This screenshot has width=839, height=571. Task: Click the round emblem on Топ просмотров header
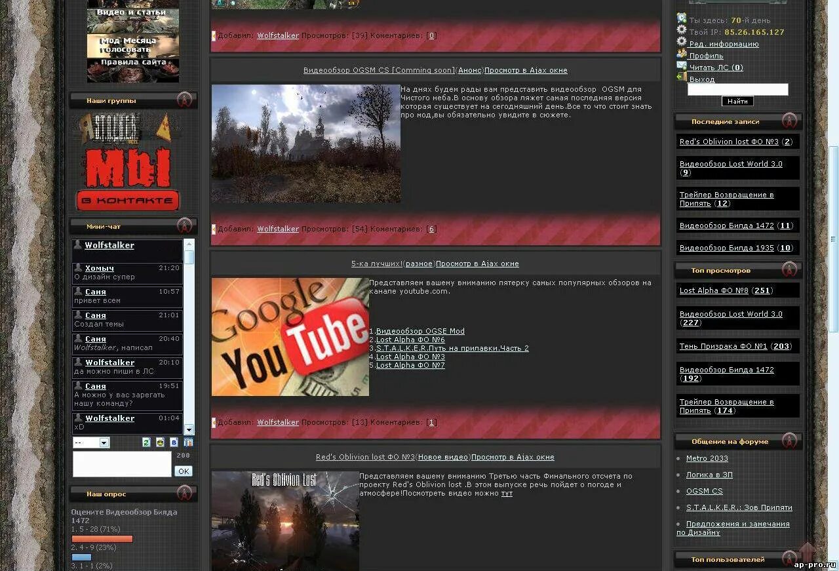pyautogui.click(x=790, y=269)
